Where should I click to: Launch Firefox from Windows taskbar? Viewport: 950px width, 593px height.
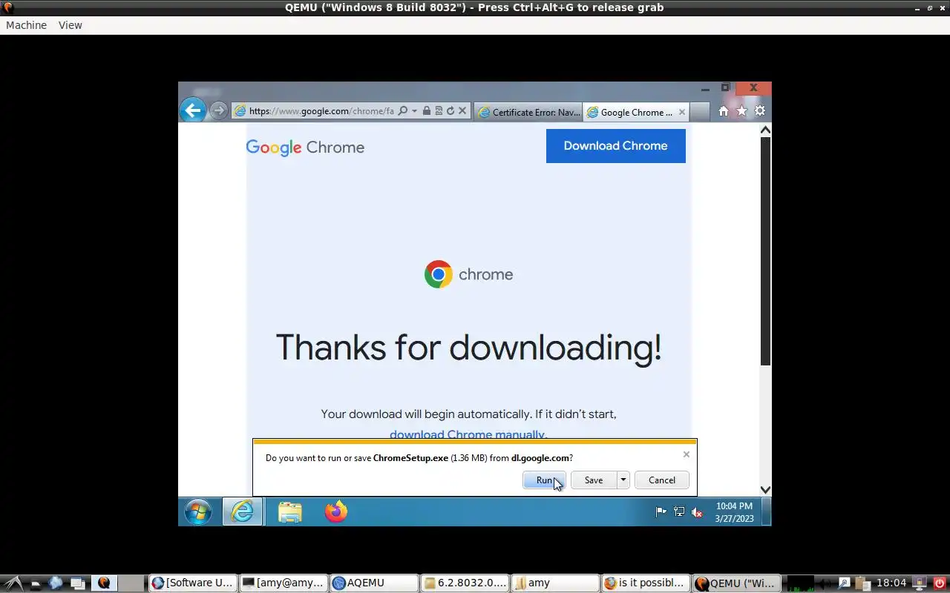336,511
